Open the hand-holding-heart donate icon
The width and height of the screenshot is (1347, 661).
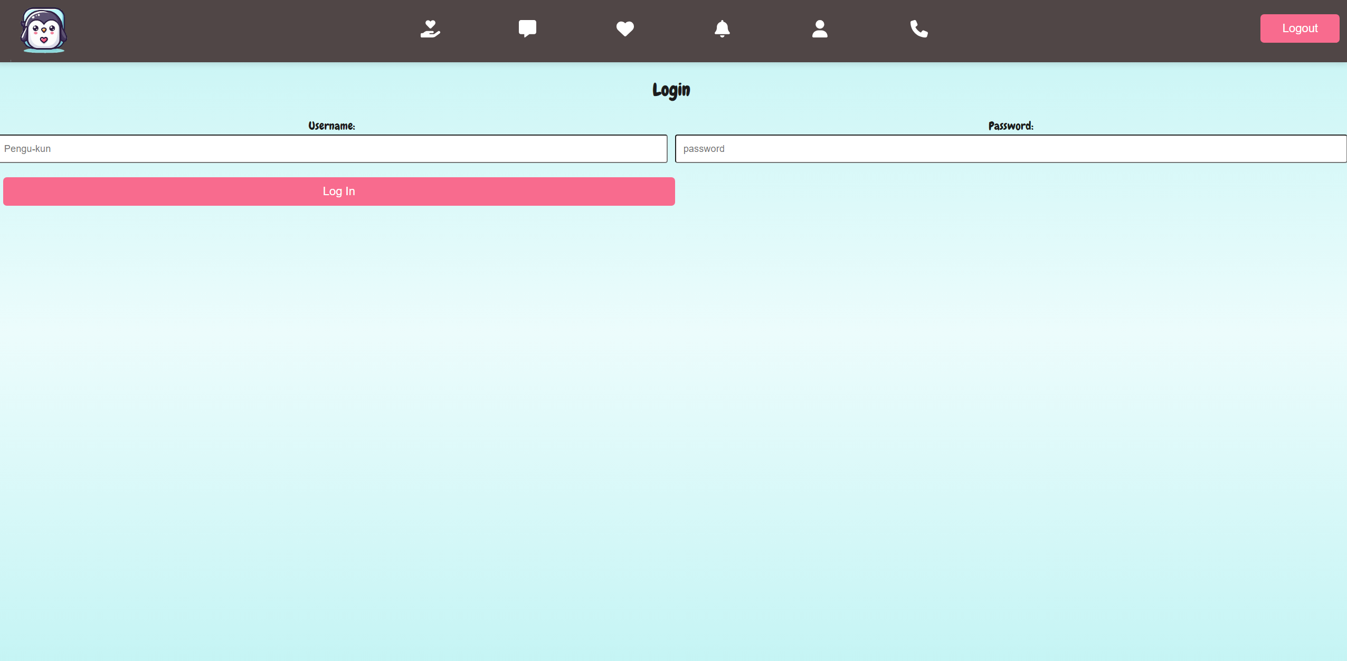pos(430,28)
